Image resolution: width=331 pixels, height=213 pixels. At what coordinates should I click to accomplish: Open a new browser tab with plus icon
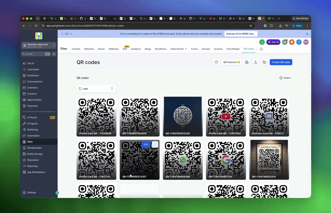279,19
